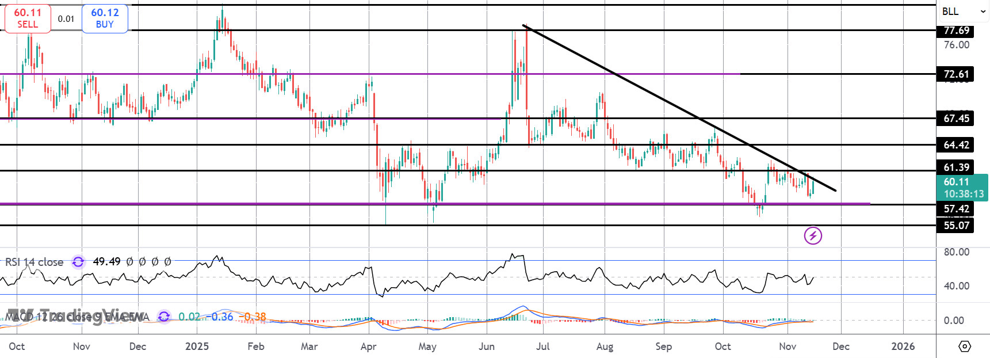Click the 57.42 price level label
990x358 pixels.
coord(956,209)
